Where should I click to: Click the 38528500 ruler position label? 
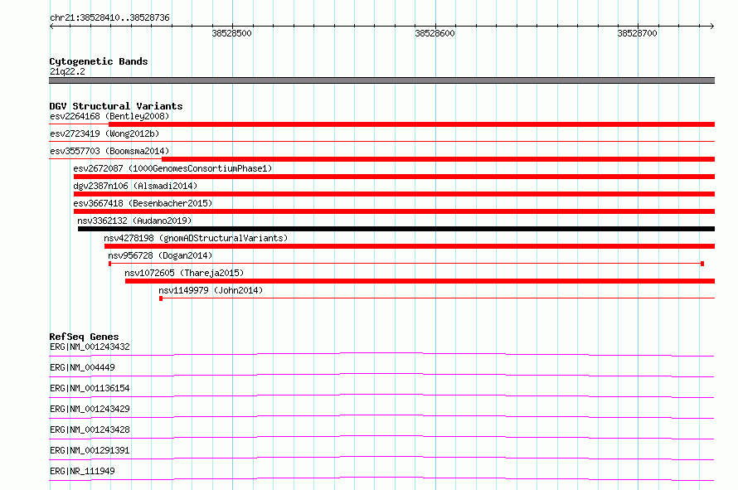click(x=231, y=33)
